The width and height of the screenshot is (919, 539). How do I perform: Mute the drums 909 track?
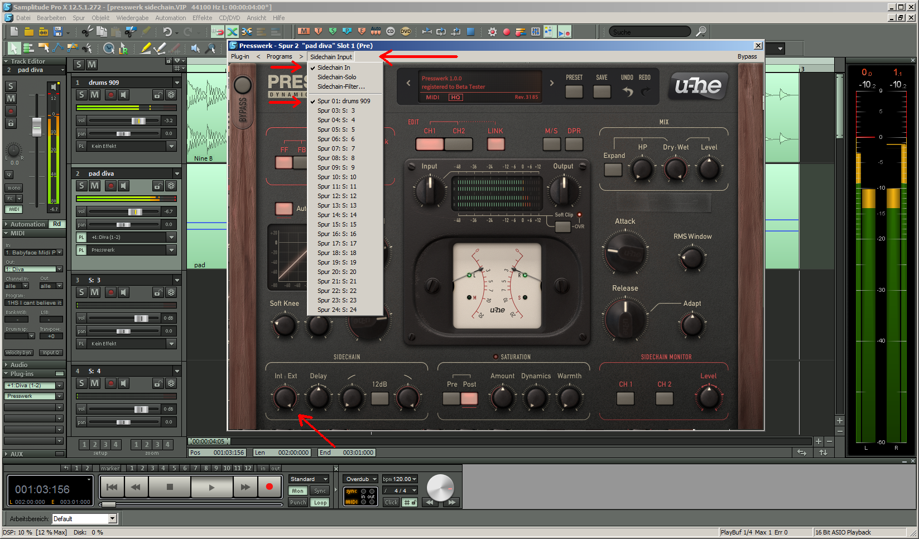95,95
